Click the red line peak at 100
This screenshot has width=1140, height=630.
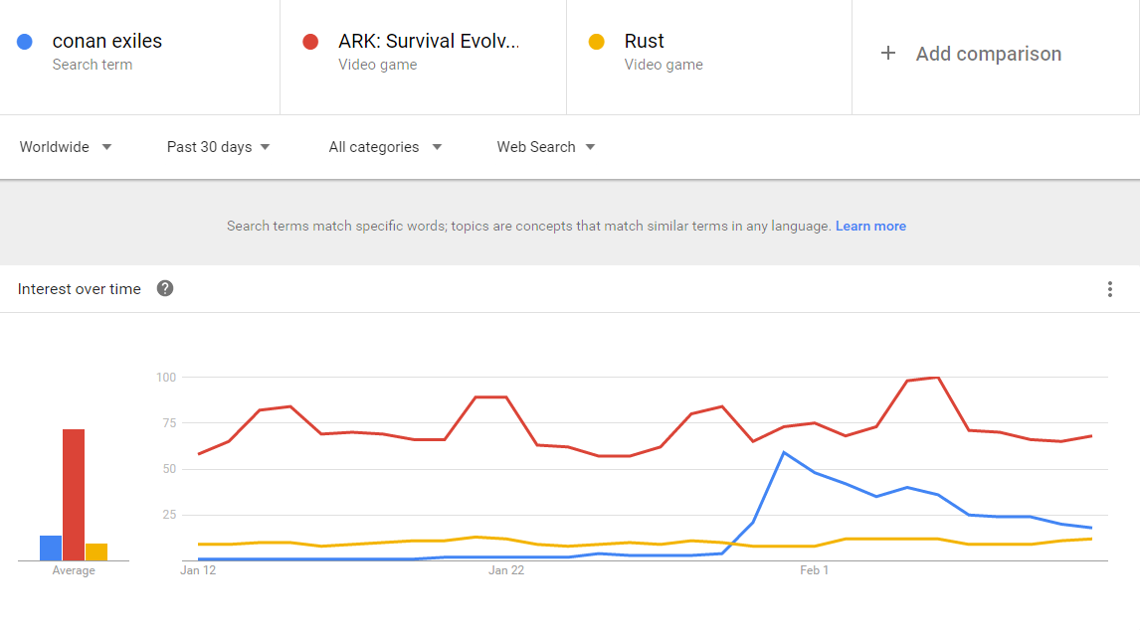(x=938, y=378)
